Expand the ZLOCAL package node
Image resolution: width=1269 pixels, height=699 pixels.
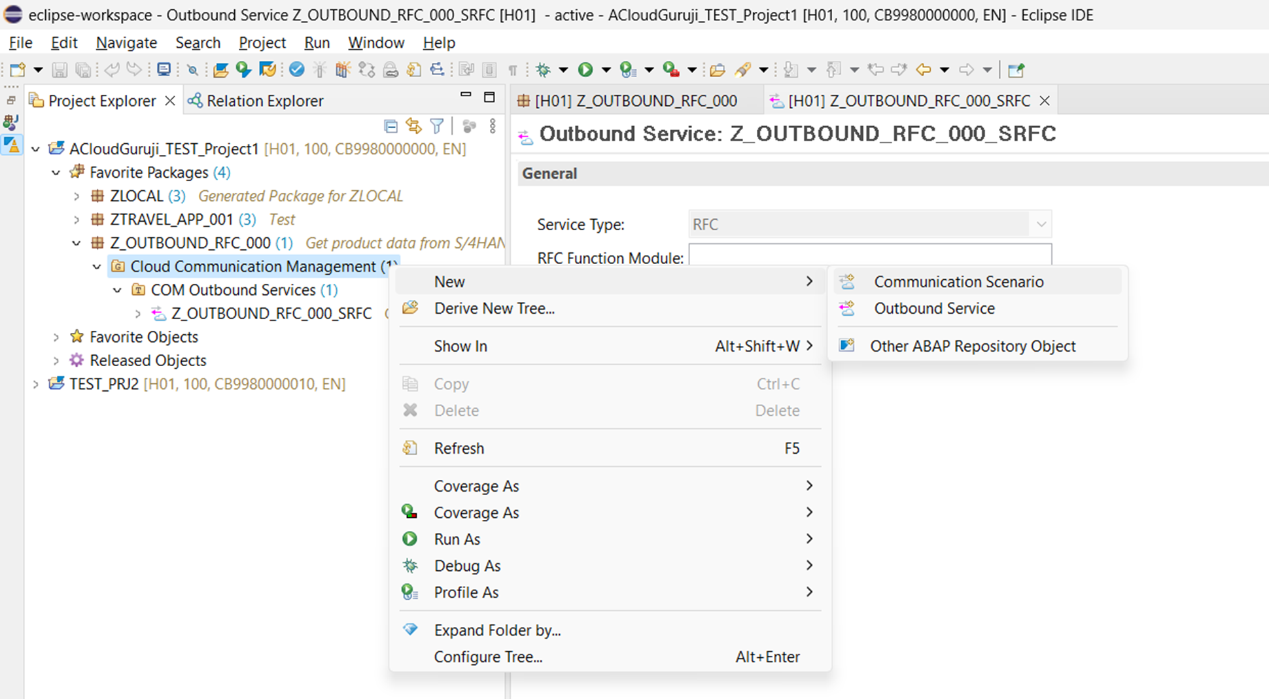(77, 196)
